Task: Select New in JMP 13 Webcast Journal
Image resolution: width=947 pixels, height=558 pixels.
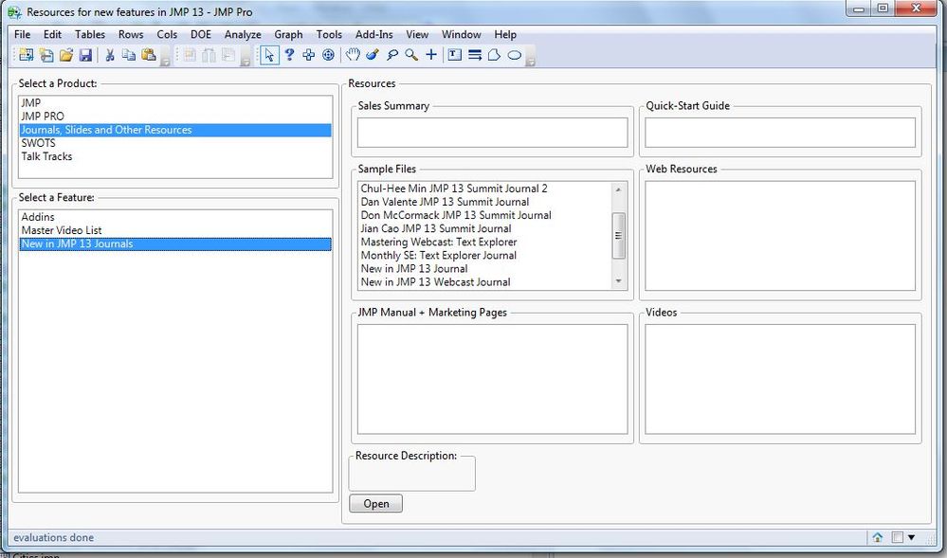Action: [x=484, y=282]
